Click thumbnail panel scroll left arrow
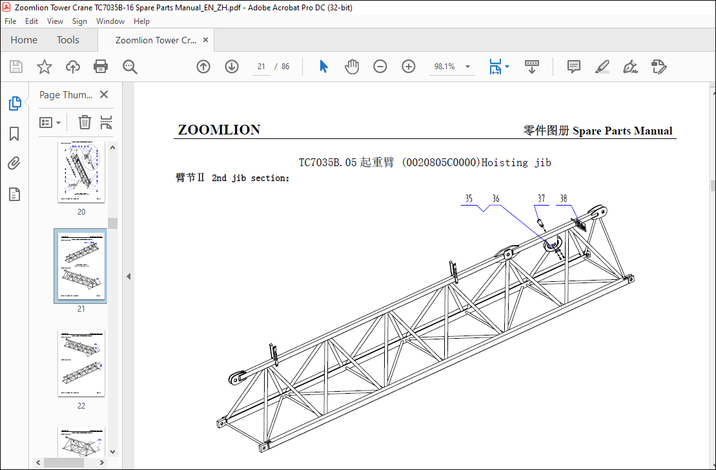Screen dimensions: 716x470 click(38, 463)
